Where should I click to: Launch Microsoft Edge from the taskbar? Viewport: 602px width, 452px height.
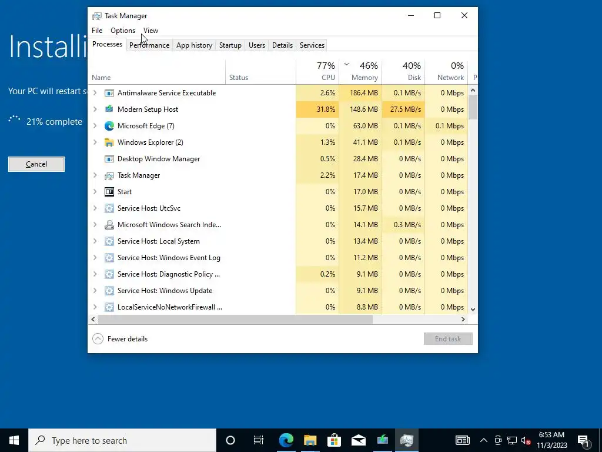tap(286, 440)
